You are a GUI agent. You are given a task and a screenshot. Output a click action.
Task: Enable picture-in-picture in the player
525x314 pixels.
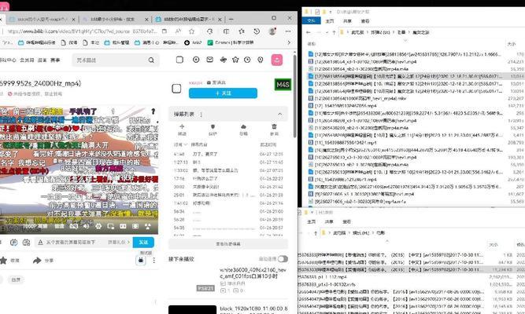coord(110,226)
